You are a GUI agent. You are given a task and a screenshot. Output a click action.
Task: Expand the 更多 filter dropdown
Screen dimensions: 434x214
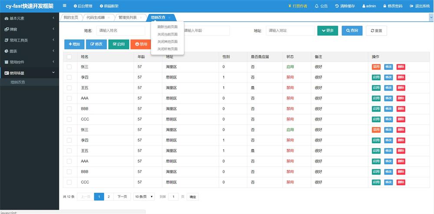tap(328, 31)
